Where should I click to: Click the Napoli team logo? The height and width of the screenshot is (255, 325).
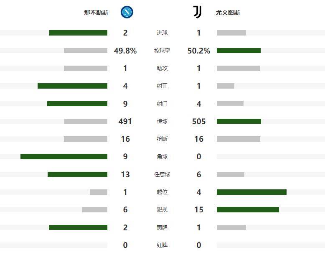(127, 13)
